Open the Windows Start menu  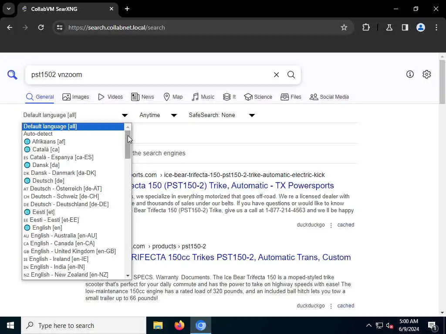pyautogui.click(x=10, y=325)
